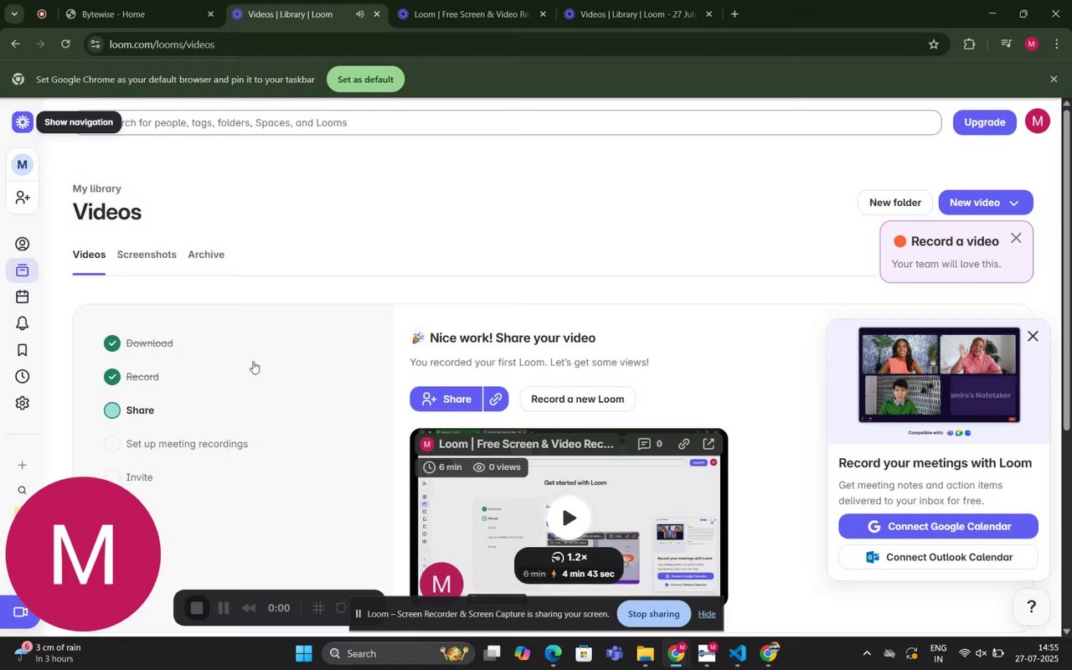Click the help question mark button
The image size is (1072, 670).
tap(1031, 607)
